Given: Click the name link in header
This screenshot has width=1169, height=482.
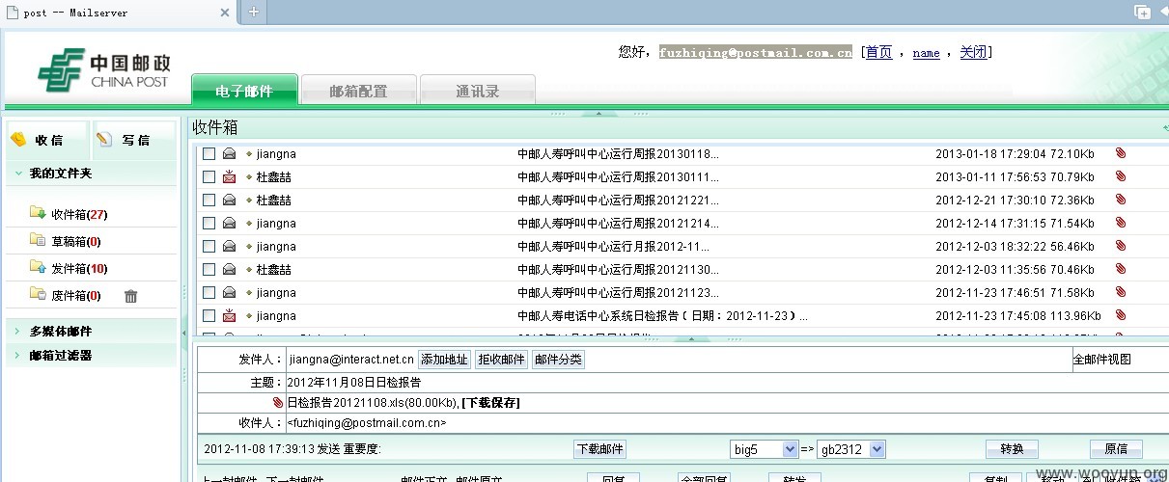Looking at the screenshot, I should (926, 53).
